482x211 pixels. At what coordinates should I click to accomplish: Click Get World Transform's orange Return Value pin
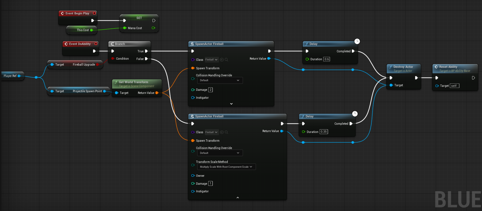[x=157, y=93]
